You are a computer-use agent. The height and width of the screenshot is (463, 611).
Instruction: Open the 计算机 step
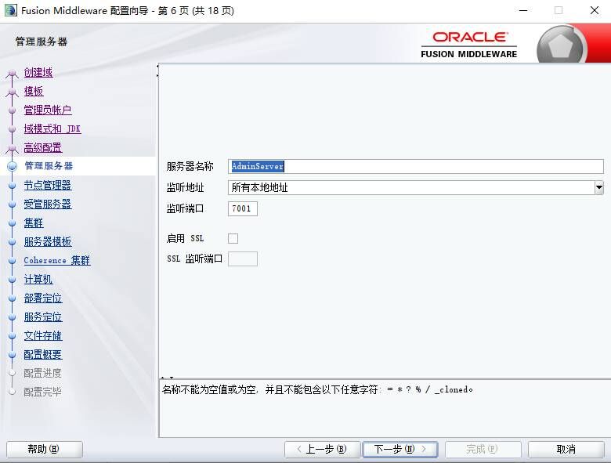click(38, 279)
